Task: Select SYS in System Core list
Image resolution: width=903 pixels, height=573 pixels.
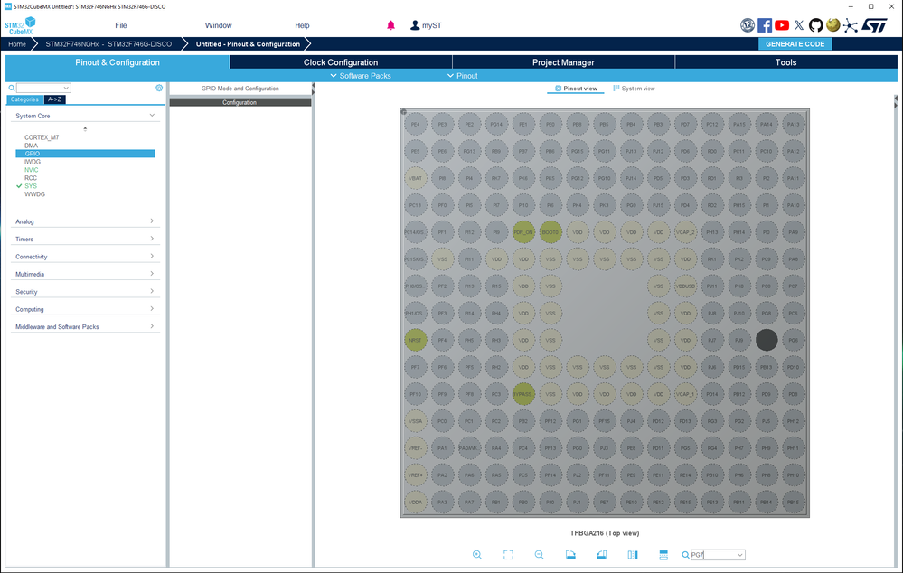Action: tap(31, 186)
